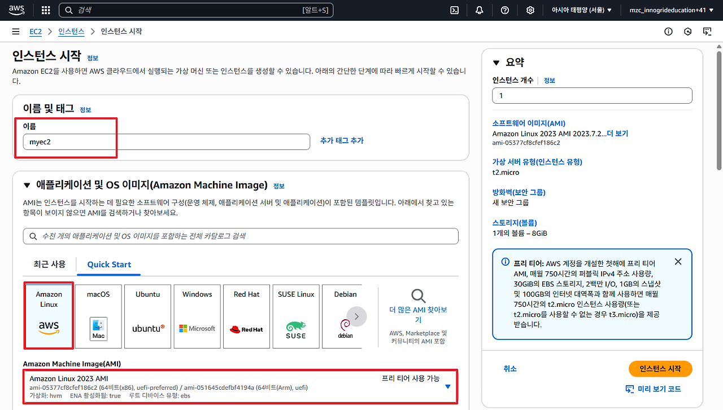Select the Debian AMI tile
The image size is (723, 410).
342,316
